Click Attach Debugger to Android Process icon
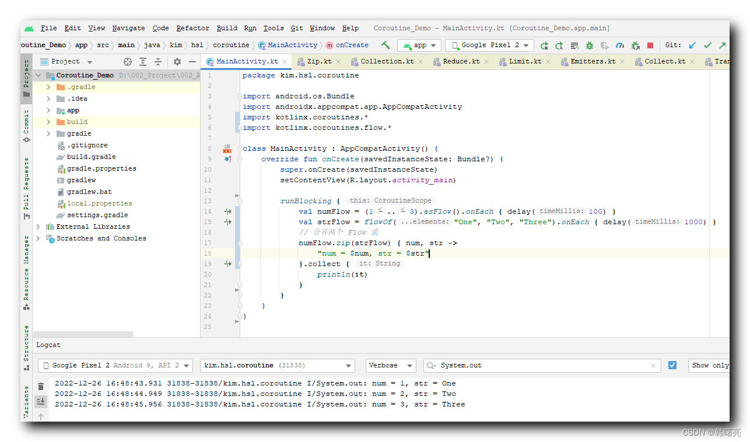The height and width of the screenshot is (442, 750). coord(635,45)
